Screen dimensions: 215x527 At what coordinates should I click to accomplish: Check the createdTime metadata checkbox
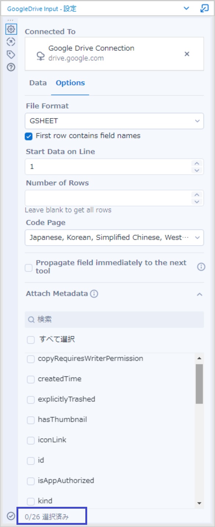(x=31, y=379)
